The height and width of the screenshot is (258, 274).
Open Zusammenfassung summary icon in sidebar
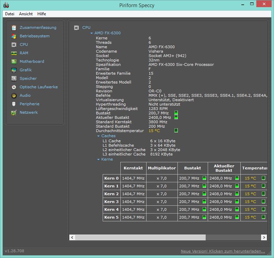pos(14,27)
